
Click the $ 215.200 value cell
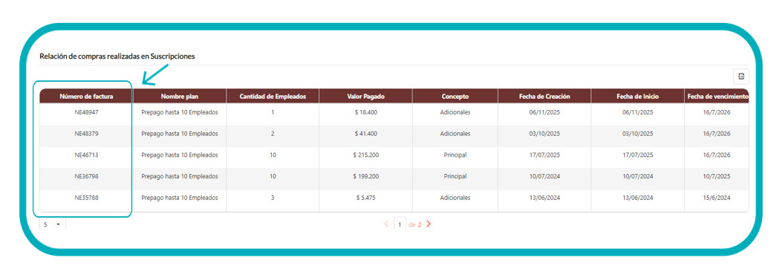click(366, 155)
